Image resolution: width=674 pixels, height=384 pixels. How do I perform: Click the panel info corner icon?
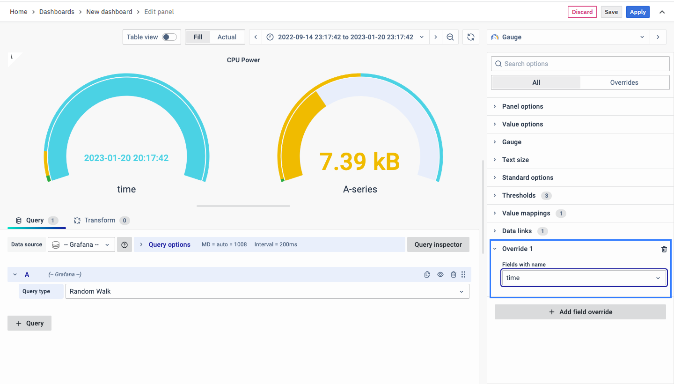tap(12, 57)
